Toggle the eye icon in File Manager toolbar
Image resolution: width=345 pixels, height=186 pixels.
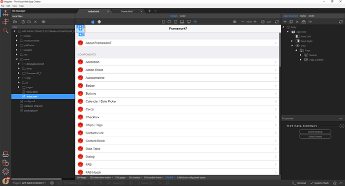click(43, 22)
